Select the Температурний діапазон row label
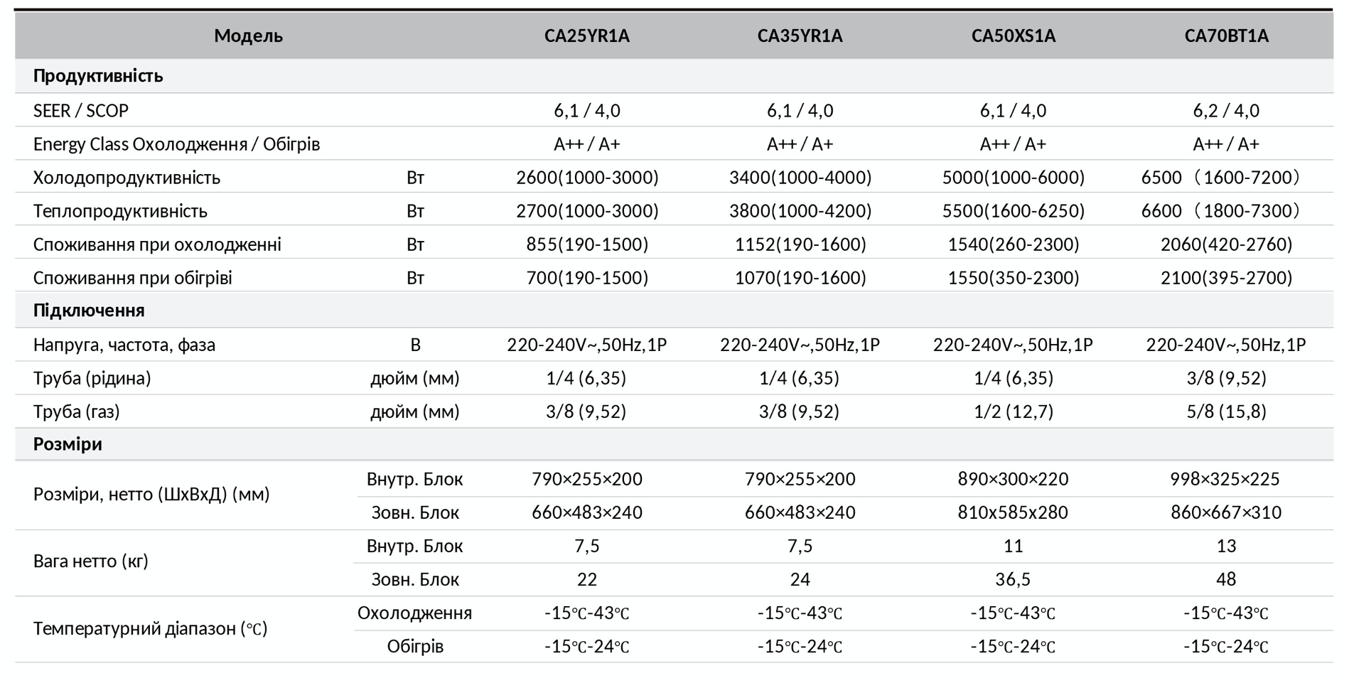 click(150, 629)
